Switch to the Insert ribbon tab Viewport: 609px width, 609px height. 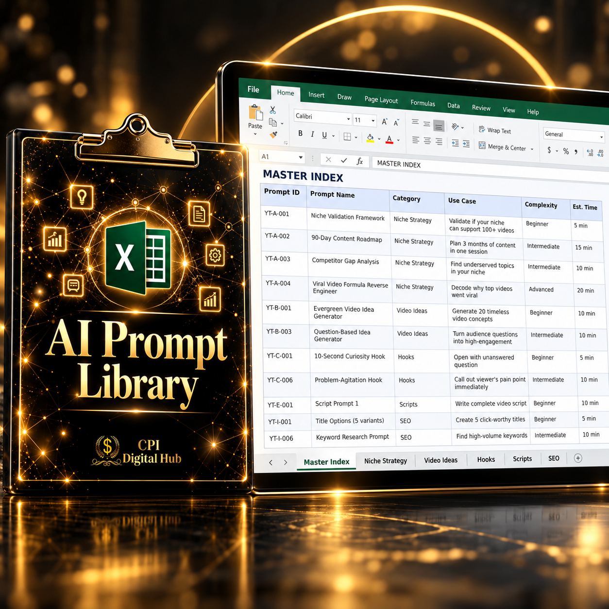coord(317,95)
